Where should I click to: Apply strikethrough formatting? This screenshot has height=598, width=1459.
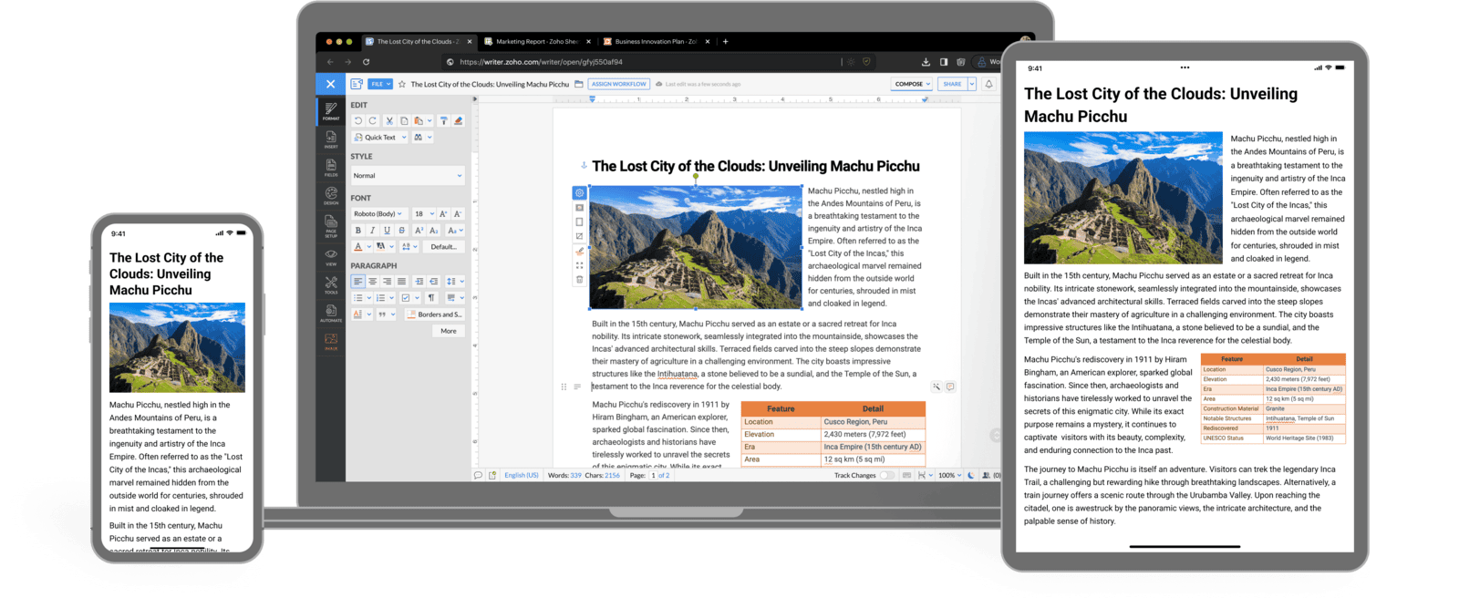402,231
